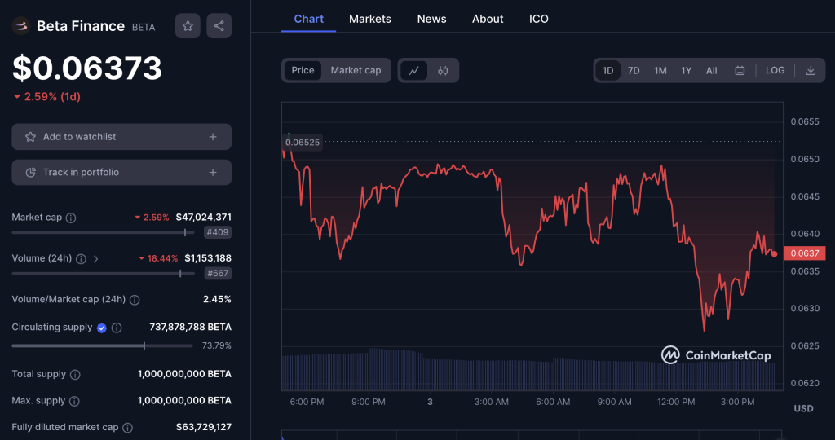Click the Beta Finance logo icon
Image resolution: width=835 pixels, height=440 pixels.
point(21,25)
